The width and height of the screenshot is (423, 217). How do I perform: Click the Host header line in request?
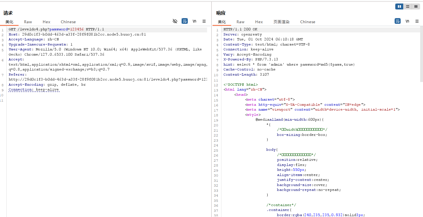pyautogui.click(x=77, y=34)
